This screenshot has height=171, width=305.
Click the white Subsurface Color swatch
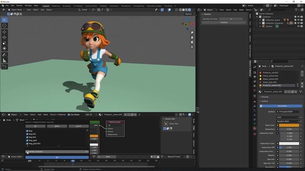tap(289, 143)
